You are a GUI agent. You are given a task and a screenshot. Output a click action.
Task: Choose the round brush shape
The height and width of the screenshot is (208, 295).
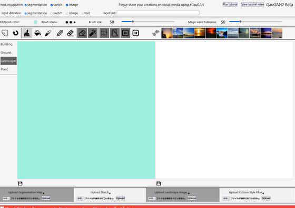(67, 22)
